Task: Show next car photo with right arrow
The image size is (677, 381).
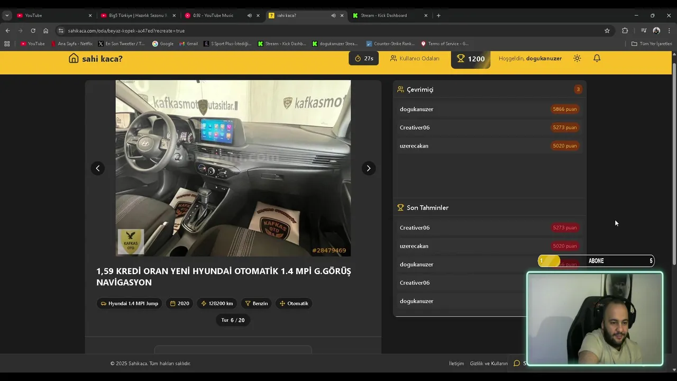Action: coord(369,168)
